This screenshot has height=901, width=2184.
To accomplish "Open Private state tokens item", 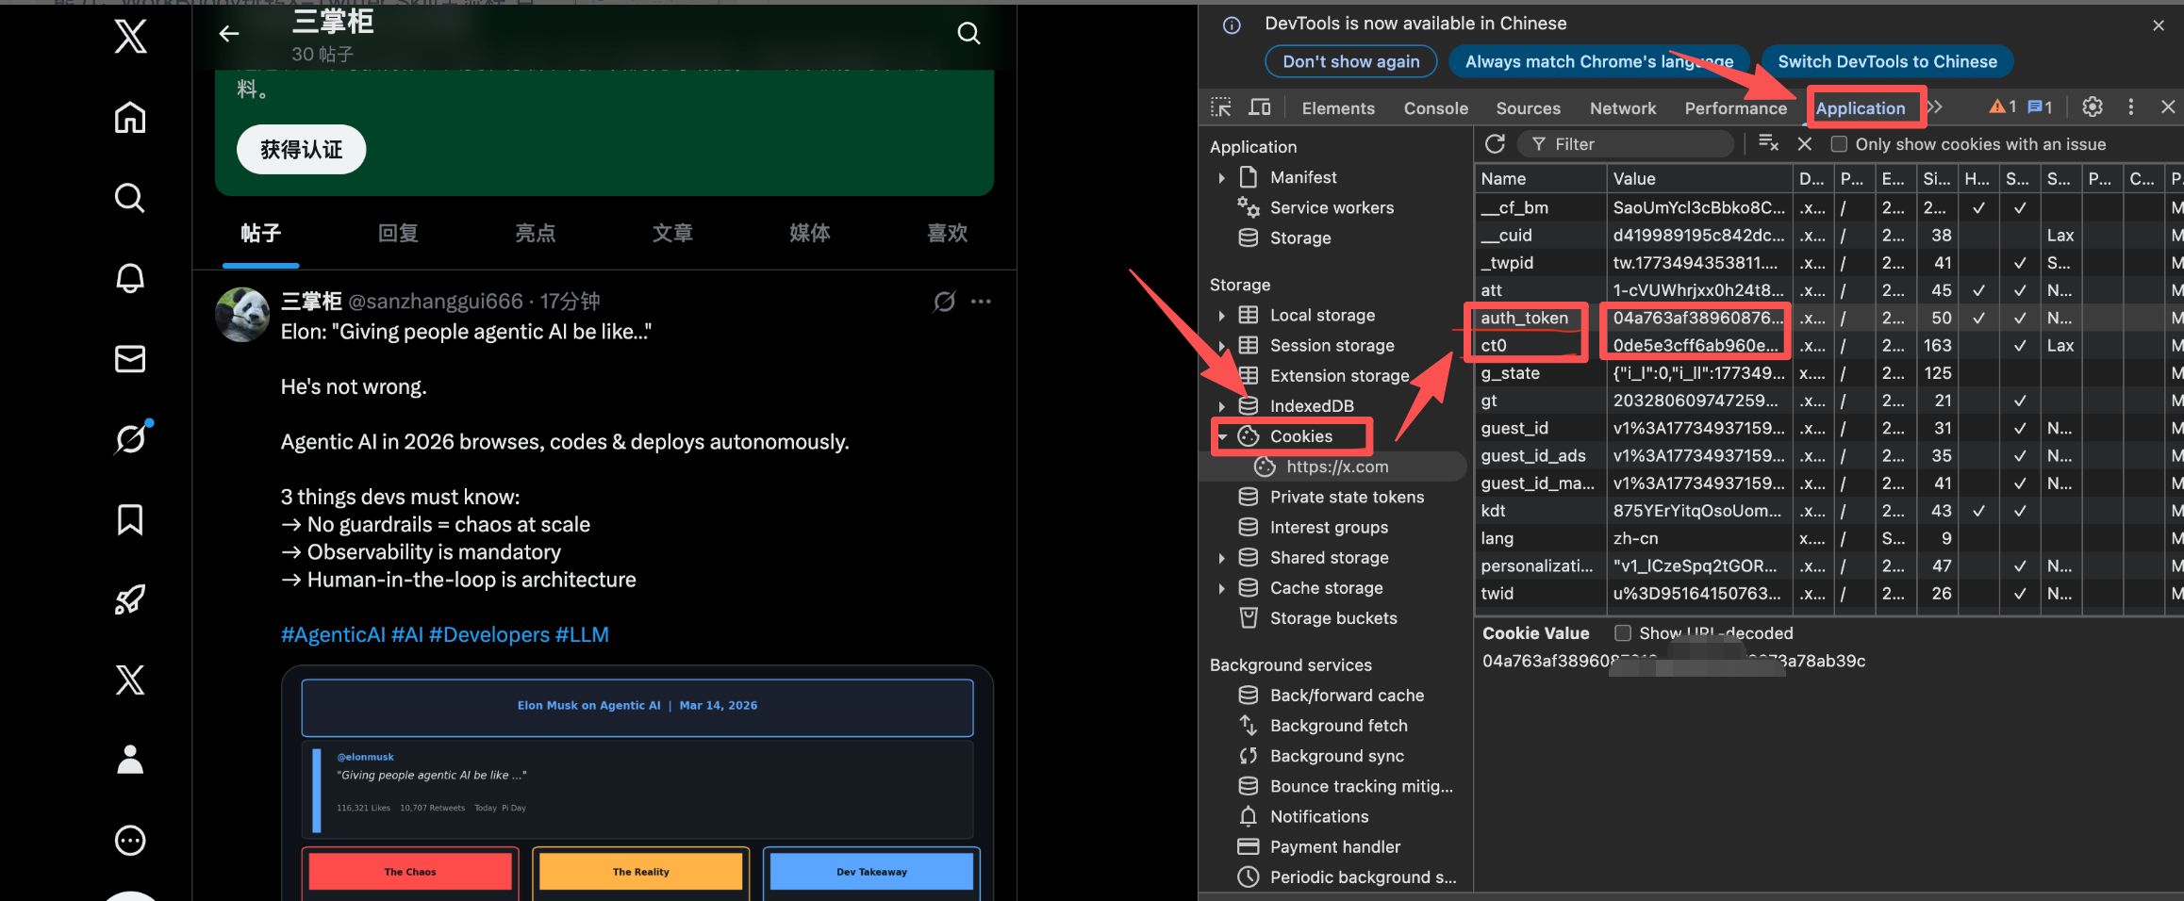I will 1347,498.
